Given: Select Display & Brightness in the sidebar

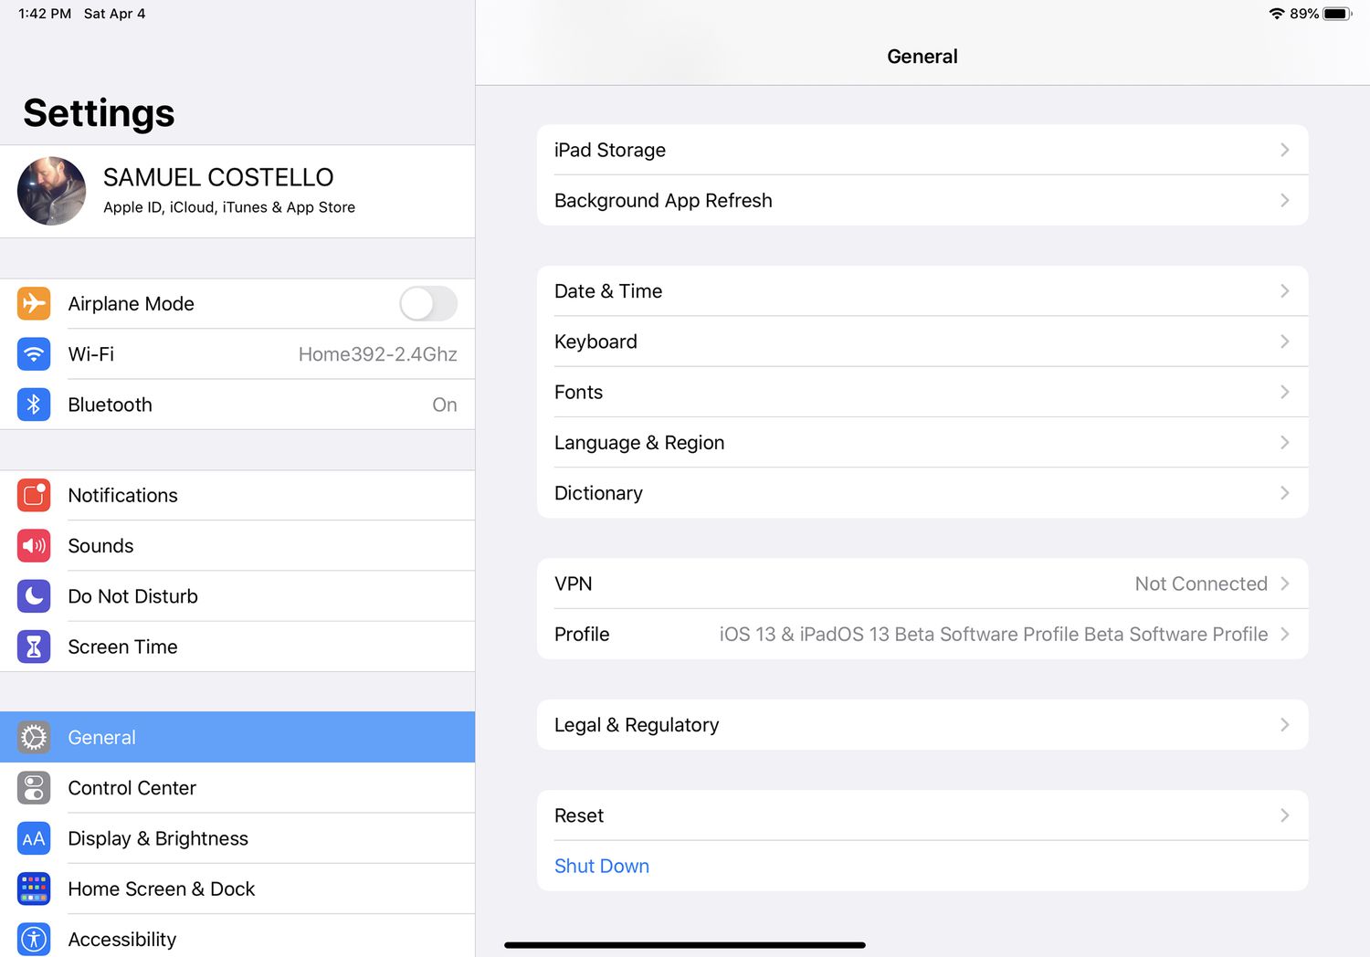Looking at the screenshot, I should pyautogui.click(x=158, y=838).
